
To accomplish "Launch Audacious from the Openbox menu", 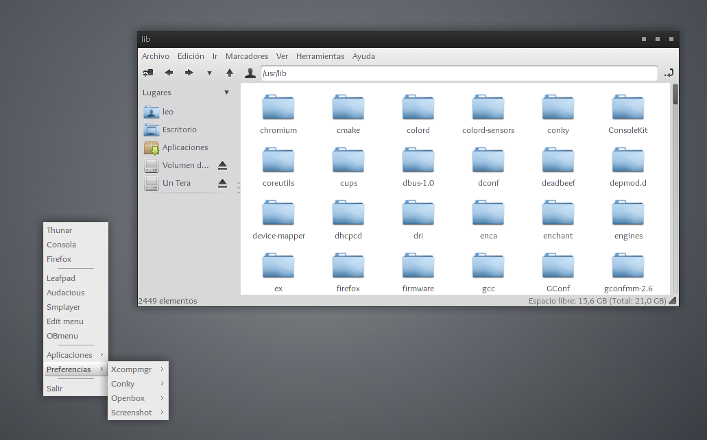I will [75, 293].
